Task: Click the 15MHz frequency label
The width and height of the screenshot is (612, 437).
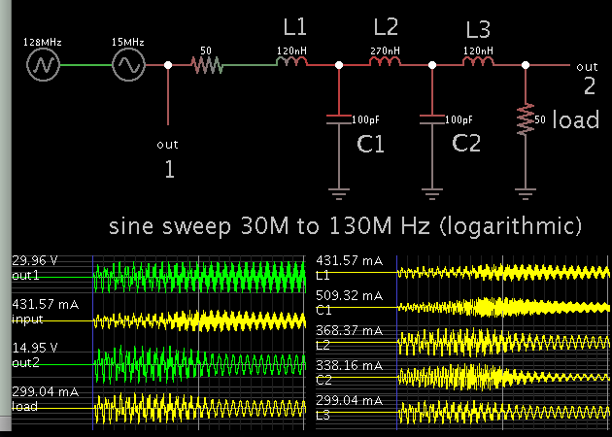Action: [128, 42]
